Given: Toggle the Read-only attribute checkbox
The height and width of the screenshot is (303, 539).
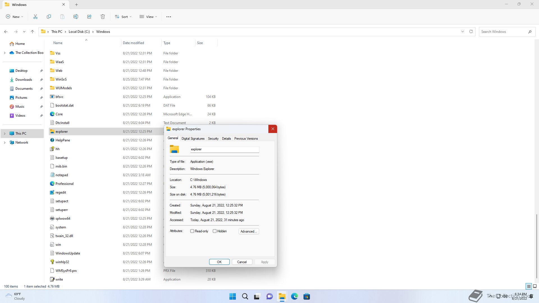Looking at the screenshot, I should [x=192, y=231].
